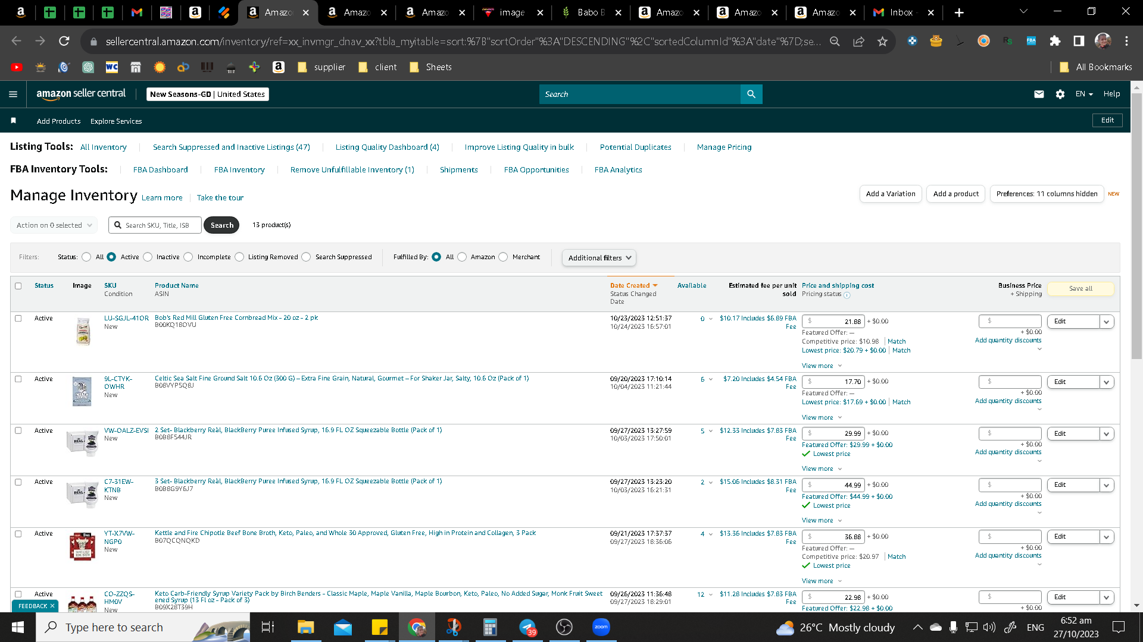Open Search Suppressed and Inactive Listings (47)

pyautogui.click(x=232, y=147)
